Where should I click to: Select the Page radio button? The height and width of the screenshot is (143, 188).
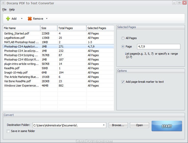[x=123, y=46]
